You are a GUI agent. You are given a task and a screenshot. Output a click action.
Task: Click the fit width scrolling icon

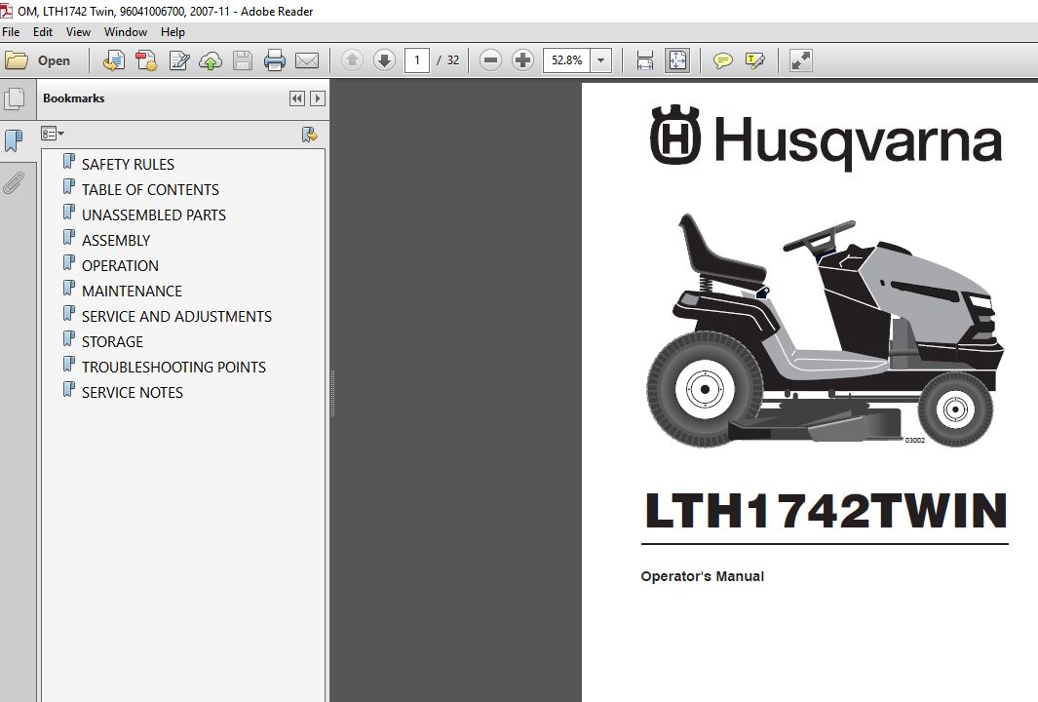coord(645,60)
